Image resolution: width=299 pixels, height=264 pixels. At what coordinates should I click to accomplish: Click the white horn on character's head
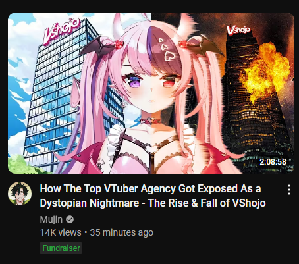(x=118, y=24)
